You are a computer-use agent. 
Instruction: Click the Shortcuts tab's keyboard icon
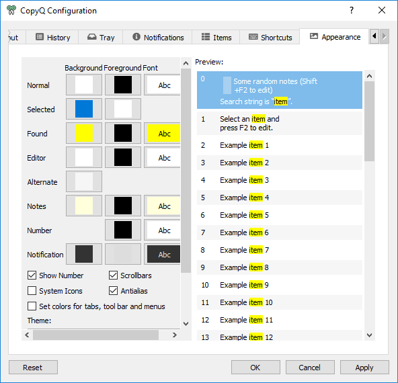pyautogui.click(x=253, y=37)
